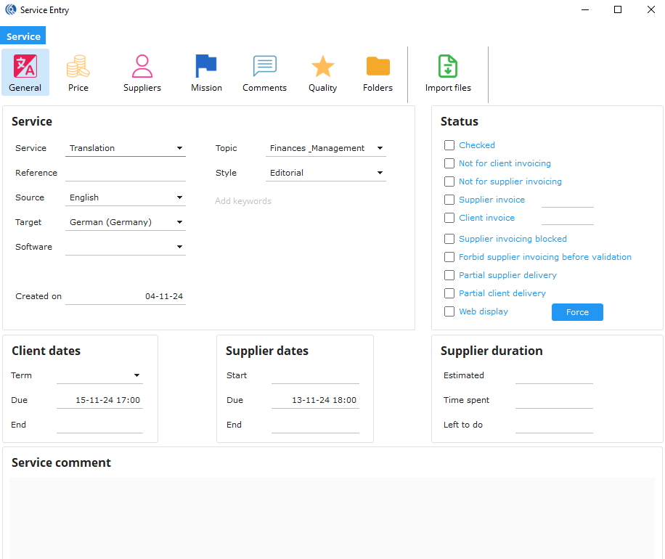The height and width of the screenshot is (559, 665).
Task: Tick Not for client invoicing
Action: (449, 163)
